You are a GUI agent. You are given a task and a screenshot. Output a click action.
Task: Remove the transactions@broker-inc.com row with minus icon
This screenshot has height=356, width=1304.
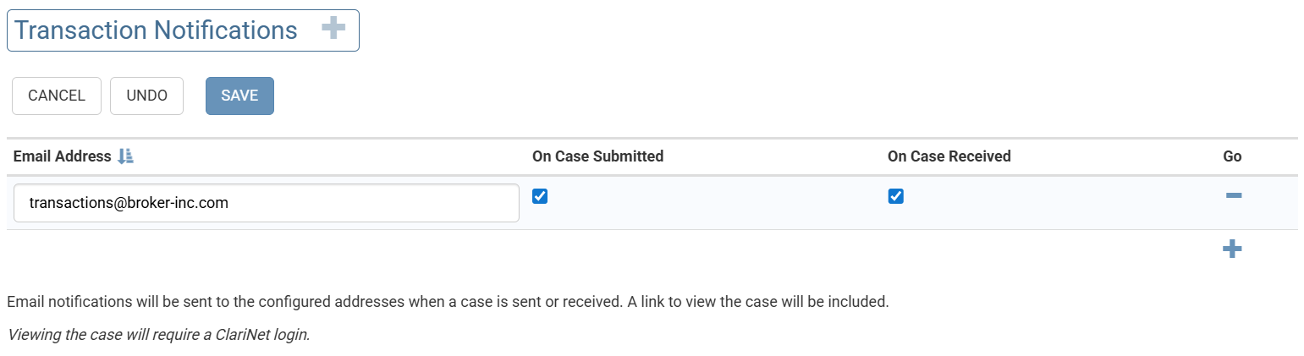1233,196
